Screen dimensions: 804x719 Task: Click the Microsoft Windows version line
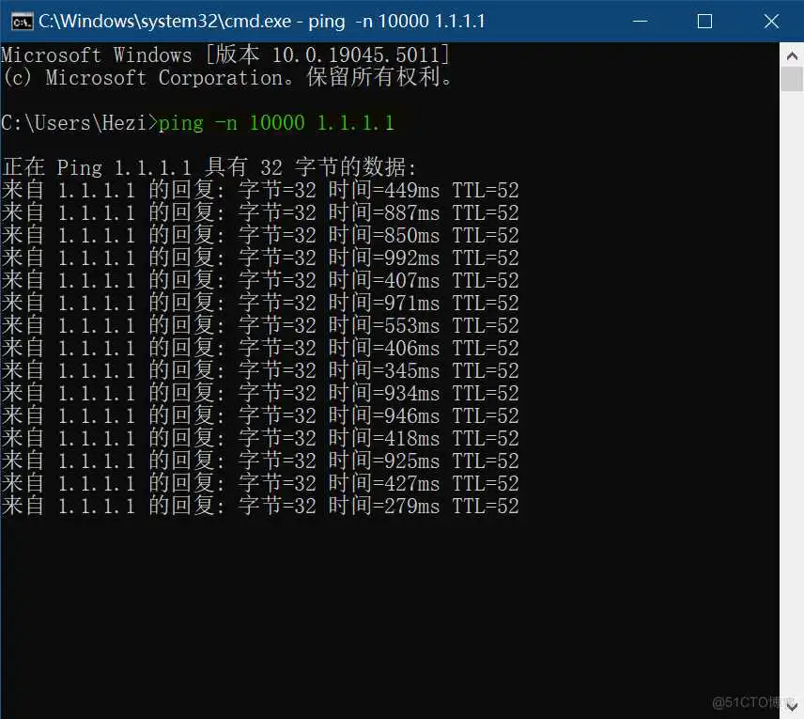point(225,55)
